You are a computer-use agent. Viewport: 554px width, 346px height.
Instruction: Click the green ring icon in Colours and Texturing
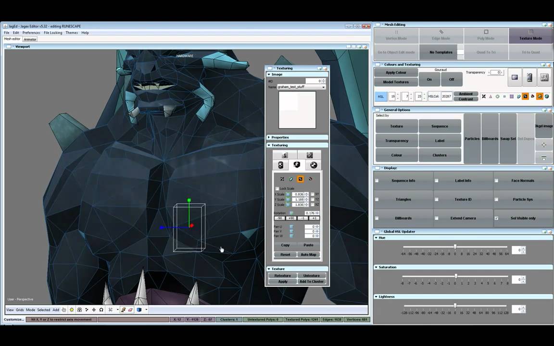pos(497,96)
